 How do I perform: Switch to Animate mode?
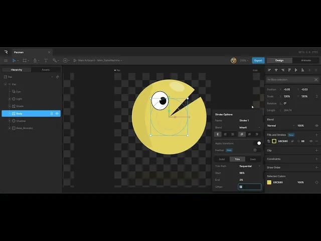pos(306,60)
